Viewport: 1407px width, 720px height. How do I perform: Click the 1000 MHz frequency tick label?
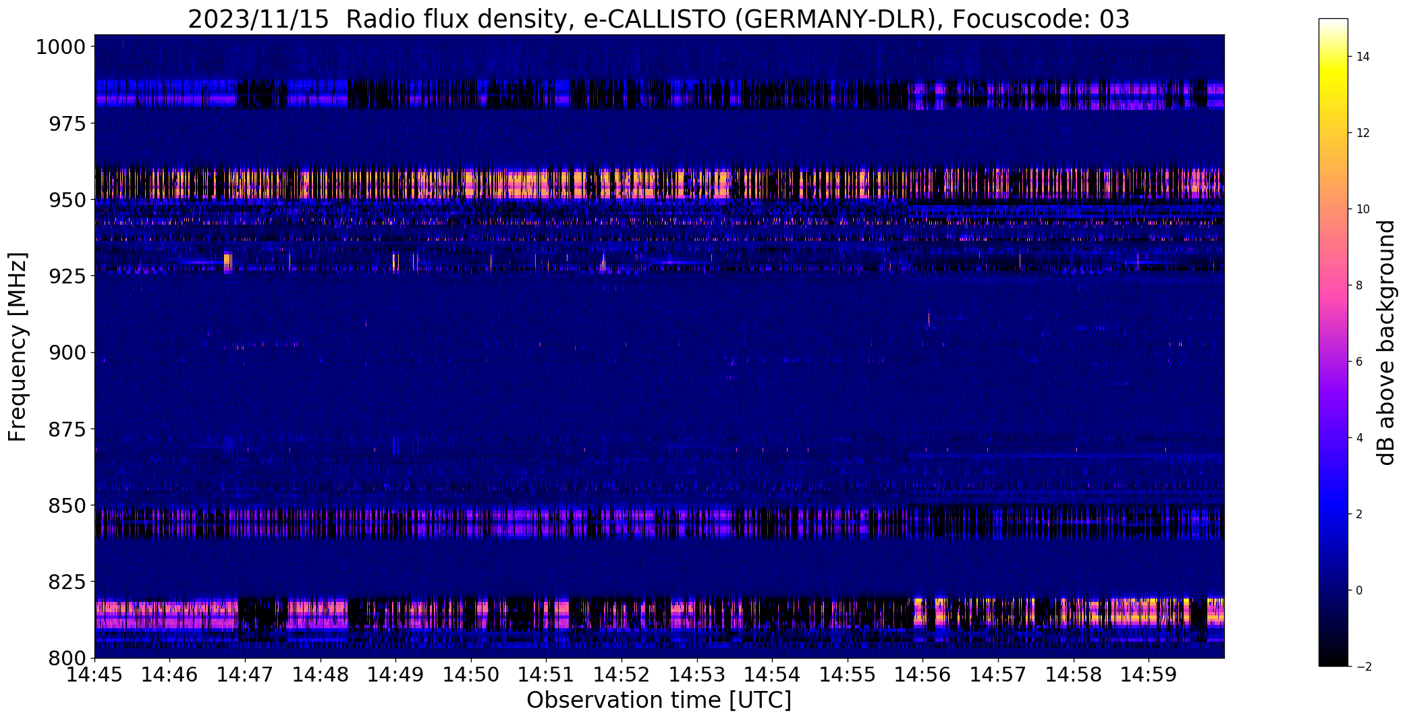pyautogui.click(x=61, y=47)
